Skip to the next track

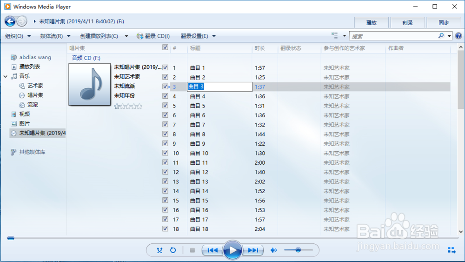[253, 250]
